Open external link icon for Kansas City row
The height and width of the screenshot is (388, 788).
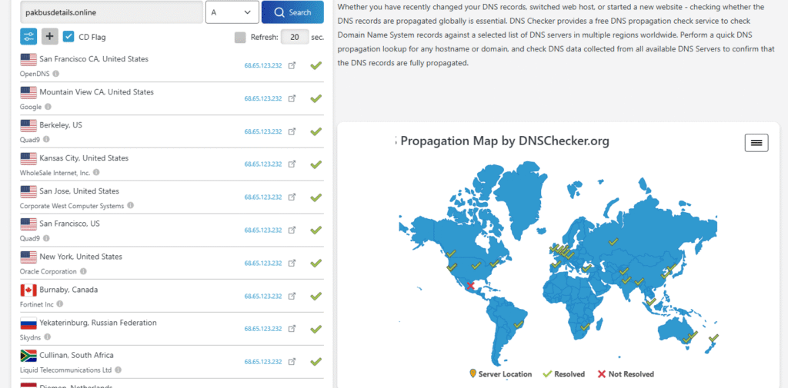point(292,164)
